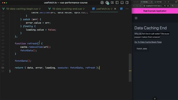
Task: Click the 'return' keyword on line 54
Action: (19, 68)
